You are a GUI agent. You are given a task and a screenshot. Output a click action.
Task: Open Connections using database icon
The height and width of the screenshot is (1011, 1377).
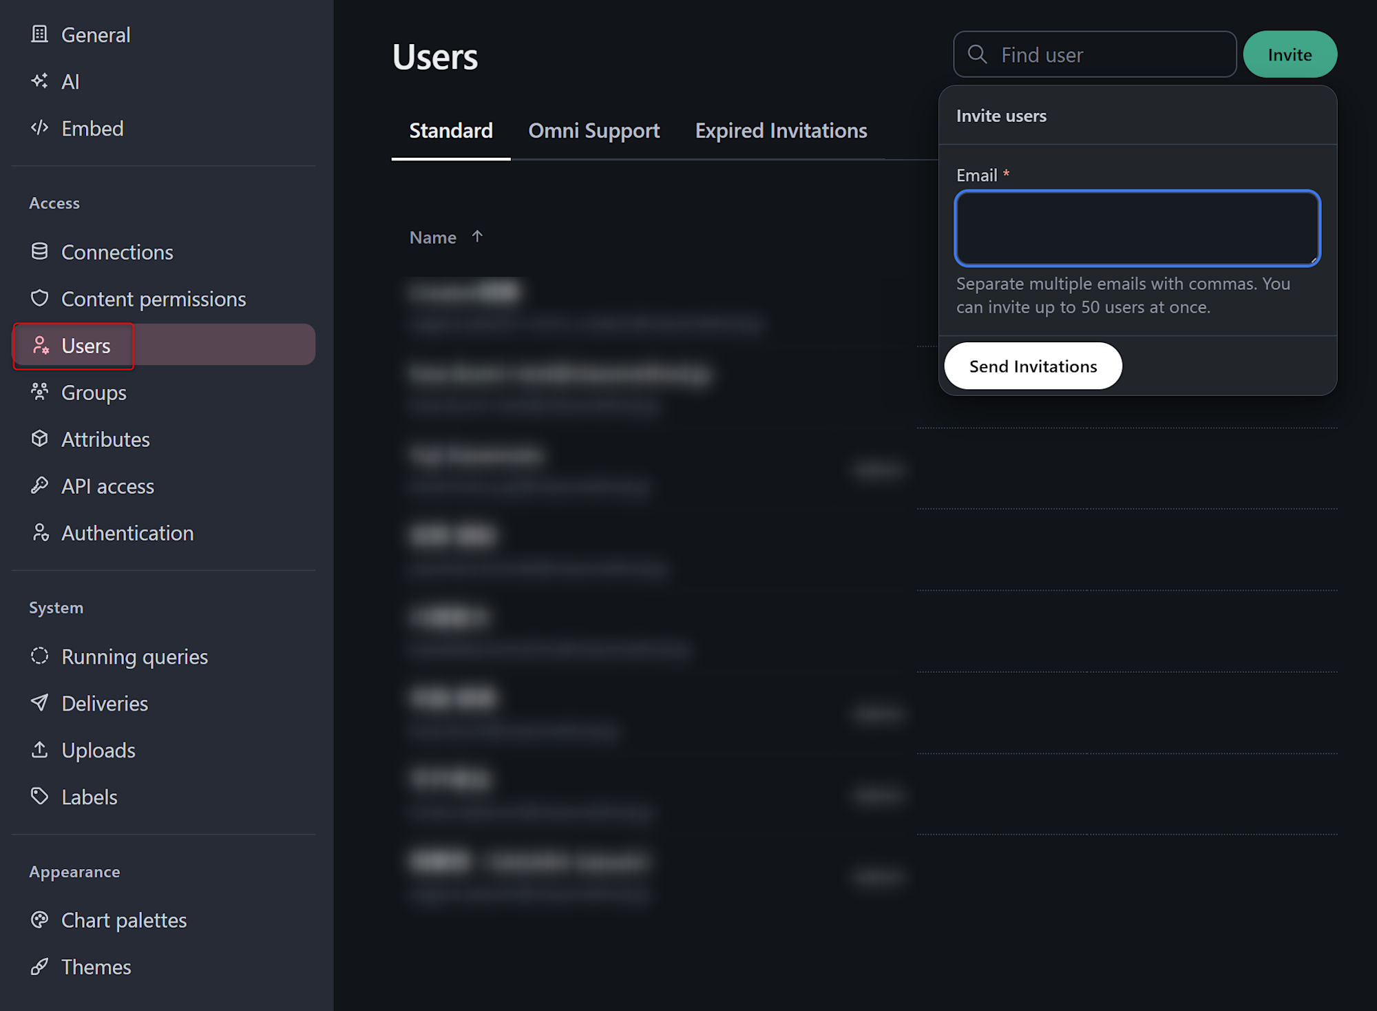pyautogui.click(x=40, y=251)
